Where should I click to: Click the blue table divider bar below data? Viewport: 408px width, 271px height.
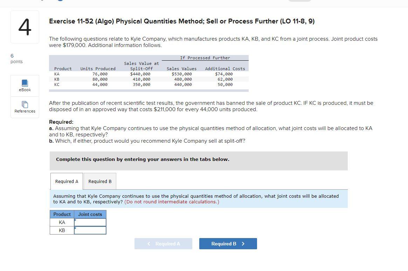click(x=149, y=90)
